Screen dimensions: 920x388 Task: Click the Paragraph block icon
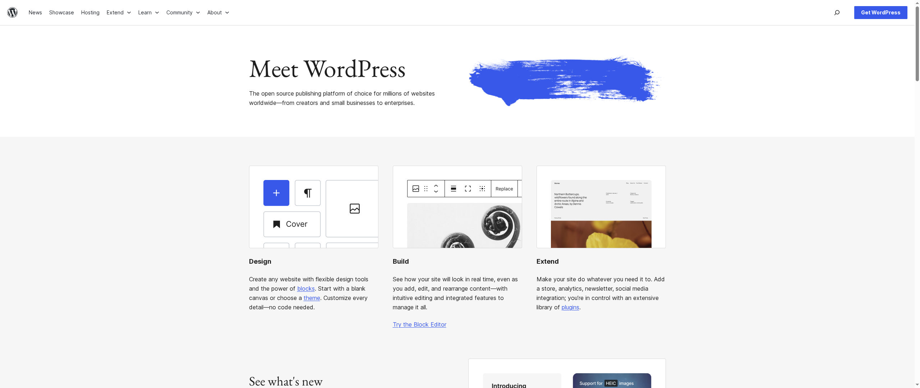pyautogui.click(x=307, y=193)
